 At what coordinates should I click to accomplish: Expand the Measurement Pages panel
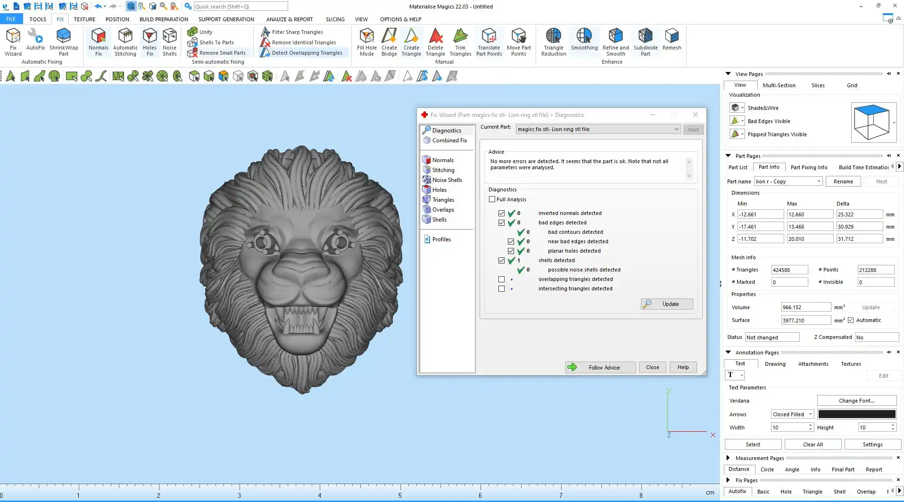pos(728,458)
